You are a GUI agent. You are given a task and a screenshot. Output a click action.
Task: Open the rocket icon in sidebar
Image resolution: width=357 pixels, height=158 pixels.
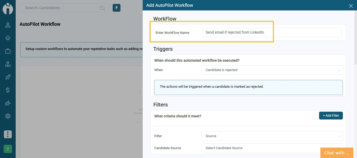pyautogui.click(x=8, y=77)
